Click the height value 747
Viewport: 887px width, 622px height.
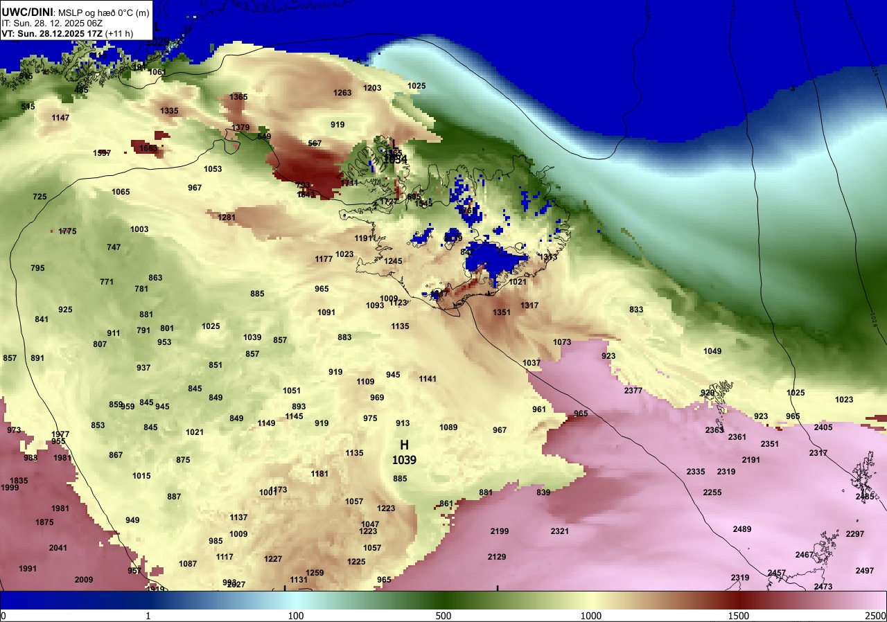click(x=114, y=247)
